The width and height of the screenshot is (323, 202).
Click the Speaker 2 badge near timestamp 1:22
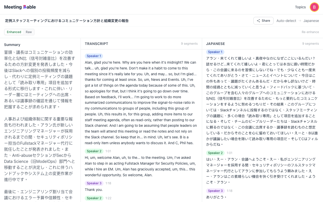[94, 198]
